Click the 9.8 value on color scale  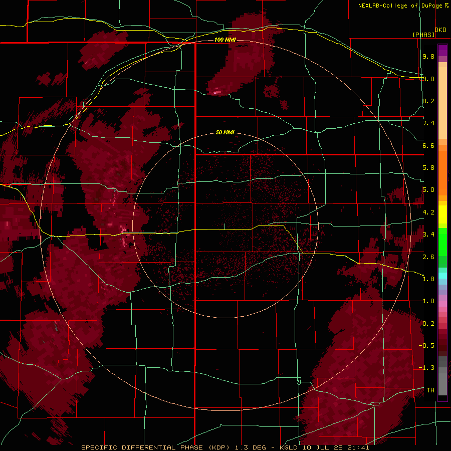[428, 56]
